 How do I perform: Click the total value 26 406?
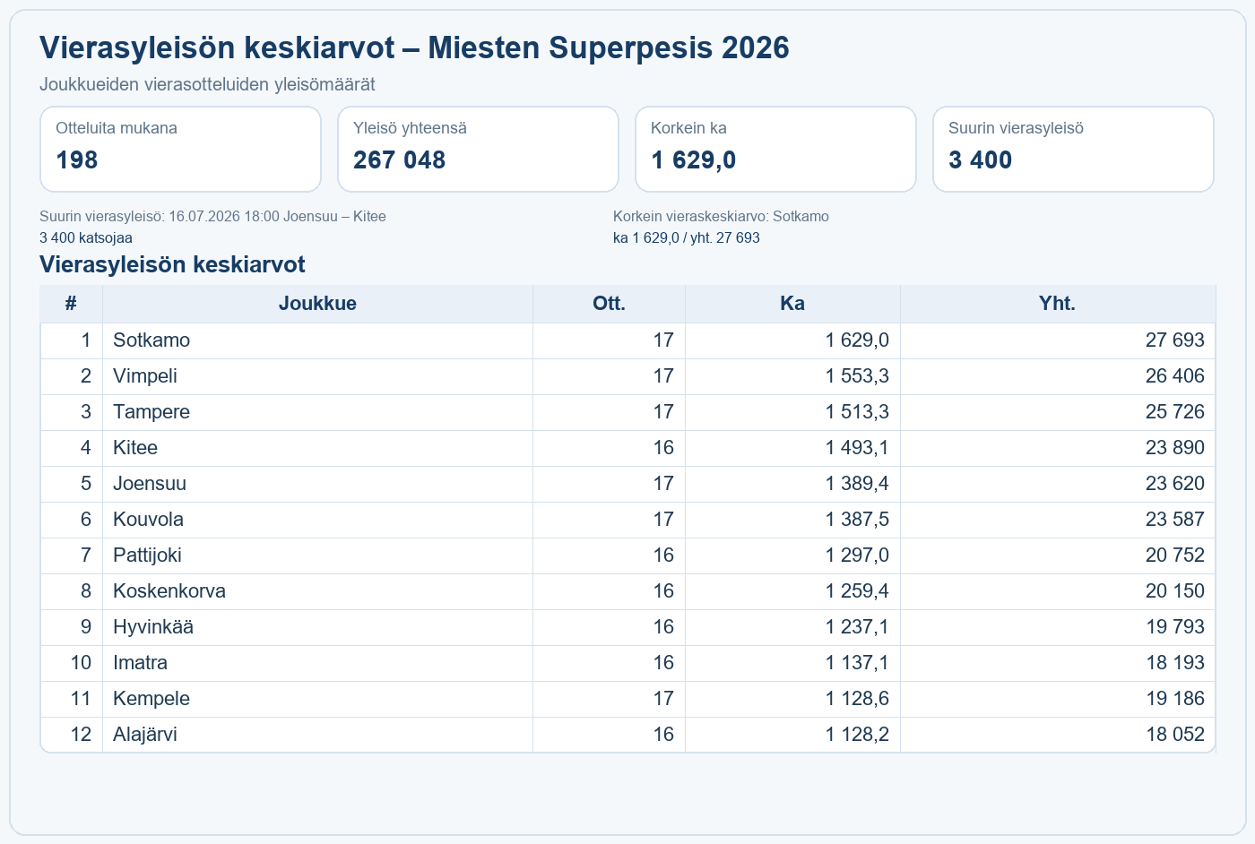(x=1175, y=376)
